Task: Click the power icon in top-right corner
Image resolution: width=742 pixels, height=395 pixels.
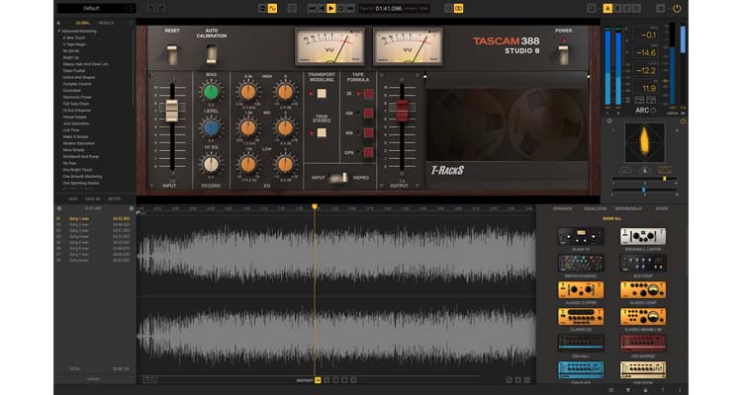Action: point(677,8)
